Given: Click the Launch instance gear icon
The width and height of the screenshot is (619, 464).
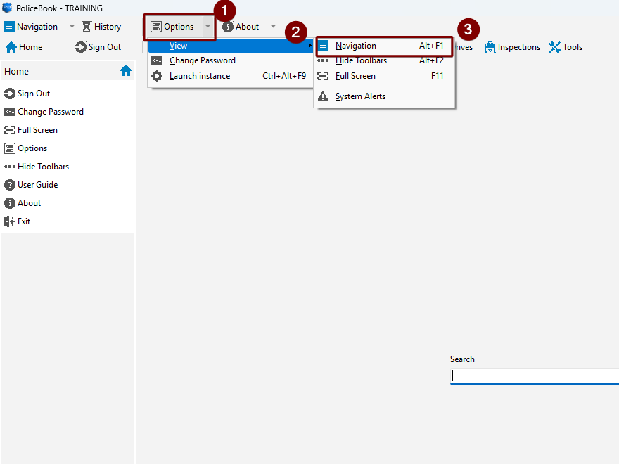Looking at the screenshot, I should point(157,76).
